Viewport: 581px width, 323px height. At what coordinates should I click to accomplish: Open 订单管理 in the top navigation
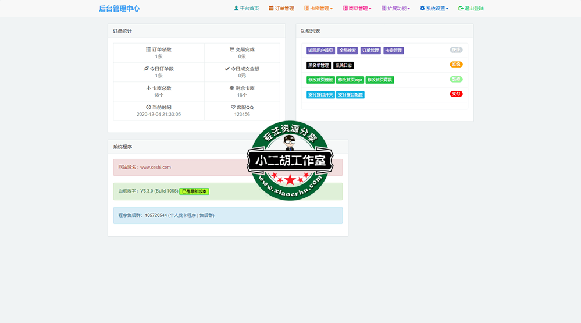[x=281, y=9]
